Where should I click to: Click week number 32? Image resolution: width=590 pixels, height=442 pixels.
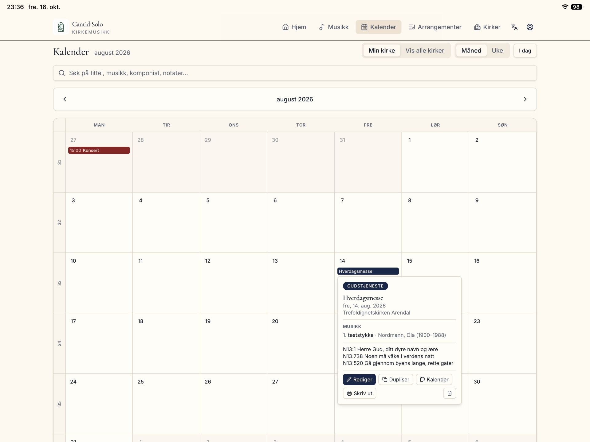pyautogui.click(x=59, y=222)
